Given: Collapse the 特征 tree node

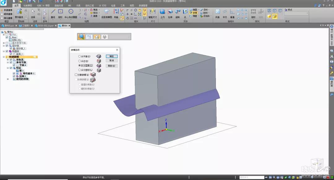Looking at the screenshot, I should click(x=8, y=68).
